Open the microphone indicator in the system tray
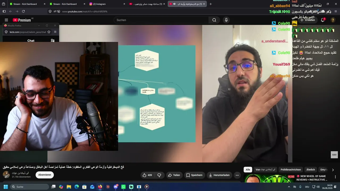 coord(300,187)
